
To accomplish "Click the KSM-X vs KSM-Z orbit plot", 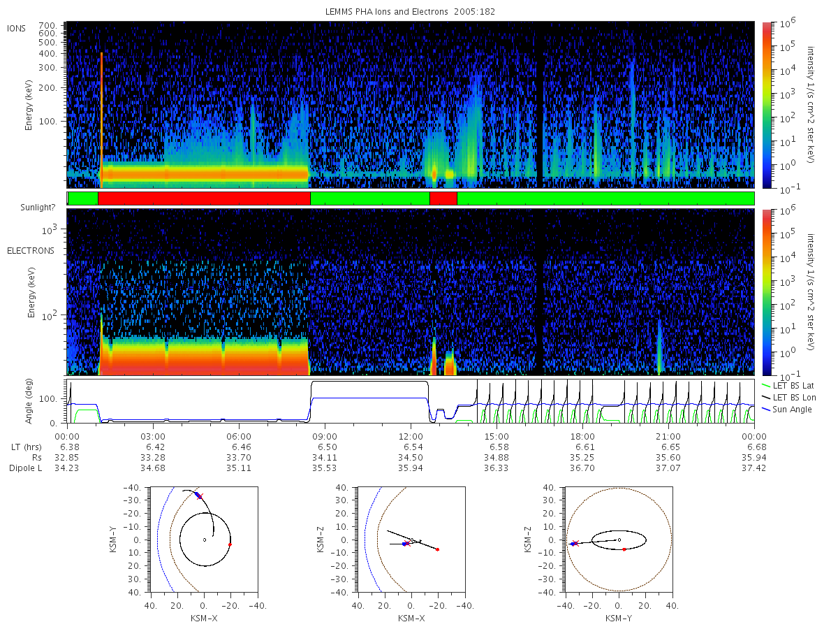I will coord(411,540).
